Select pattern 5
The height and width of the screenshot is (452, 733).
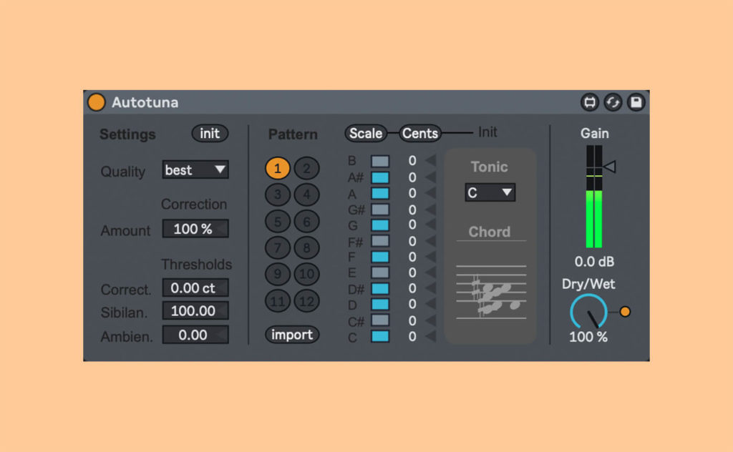coord(278,221)
